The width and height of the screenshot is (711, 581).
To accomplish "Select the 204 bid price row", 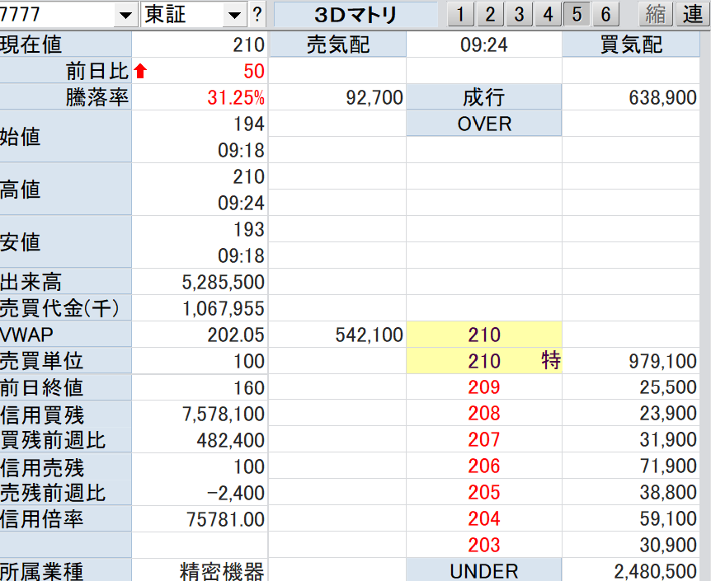I will tap(484, 518).
